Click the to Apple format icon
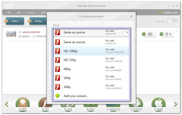This screenshot has width=182, height=115. 158,104
